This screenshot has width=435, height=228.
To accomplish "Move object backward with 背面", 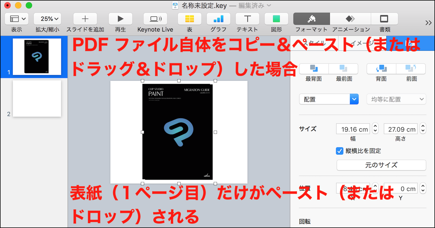I will pos(381,68).
